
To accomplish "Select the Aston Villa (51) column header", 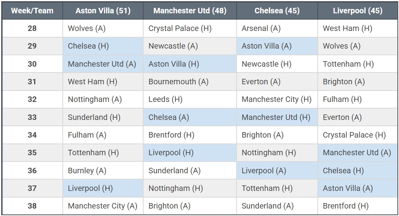I will [x=103, y=11].
